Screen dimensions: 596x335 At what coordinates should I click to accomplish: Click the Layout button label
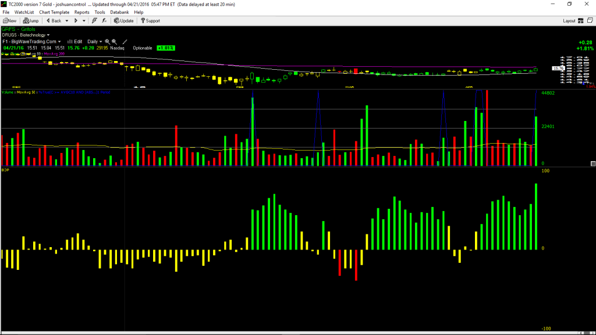569,21
